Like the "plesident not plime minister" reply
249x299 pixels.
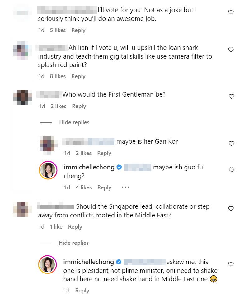pyautogui.click(x=231, y=264)
